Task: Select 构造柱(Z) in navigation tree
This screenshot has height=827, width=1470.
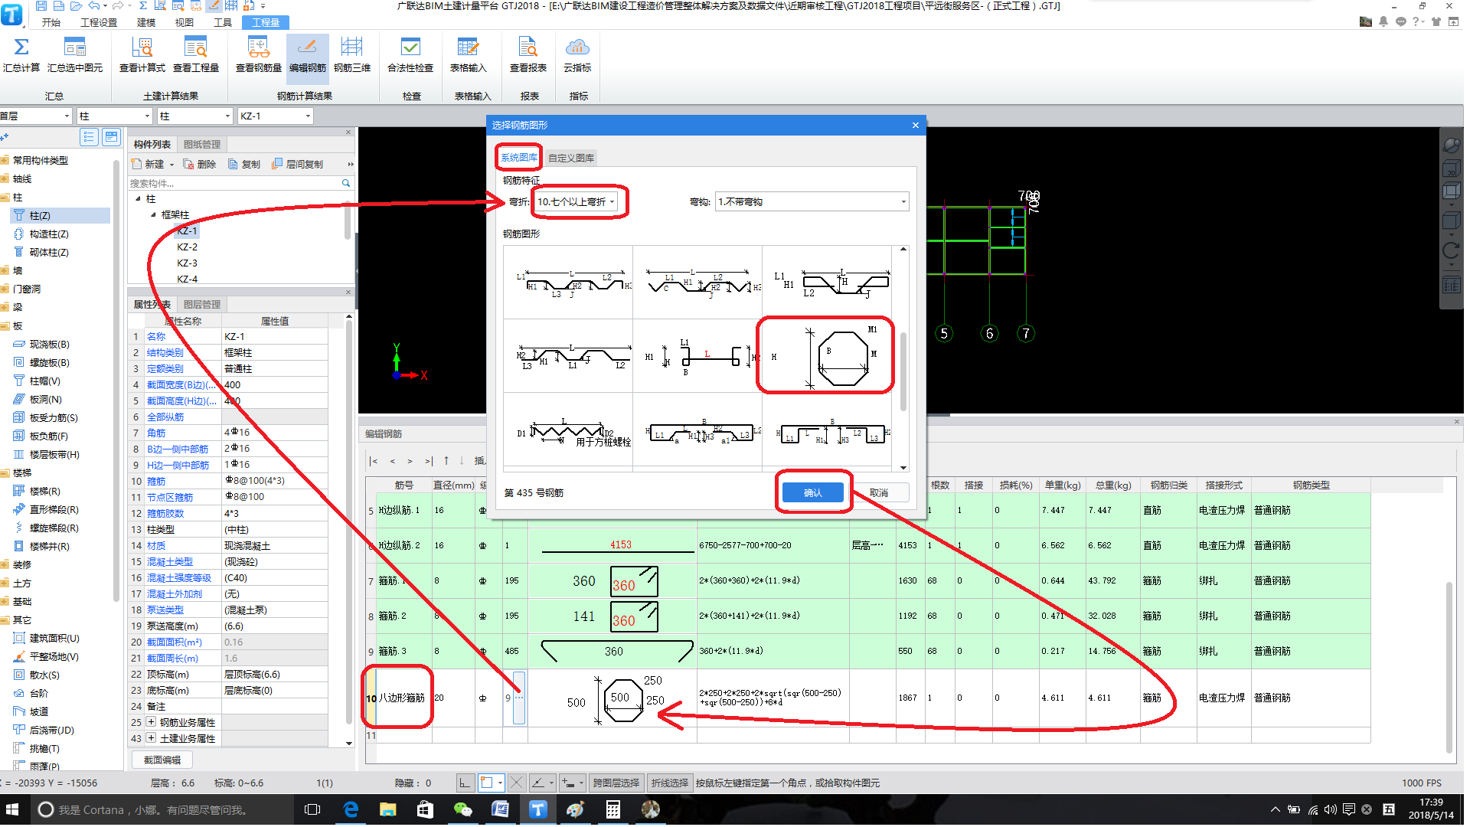Action: tap(49, 234)
